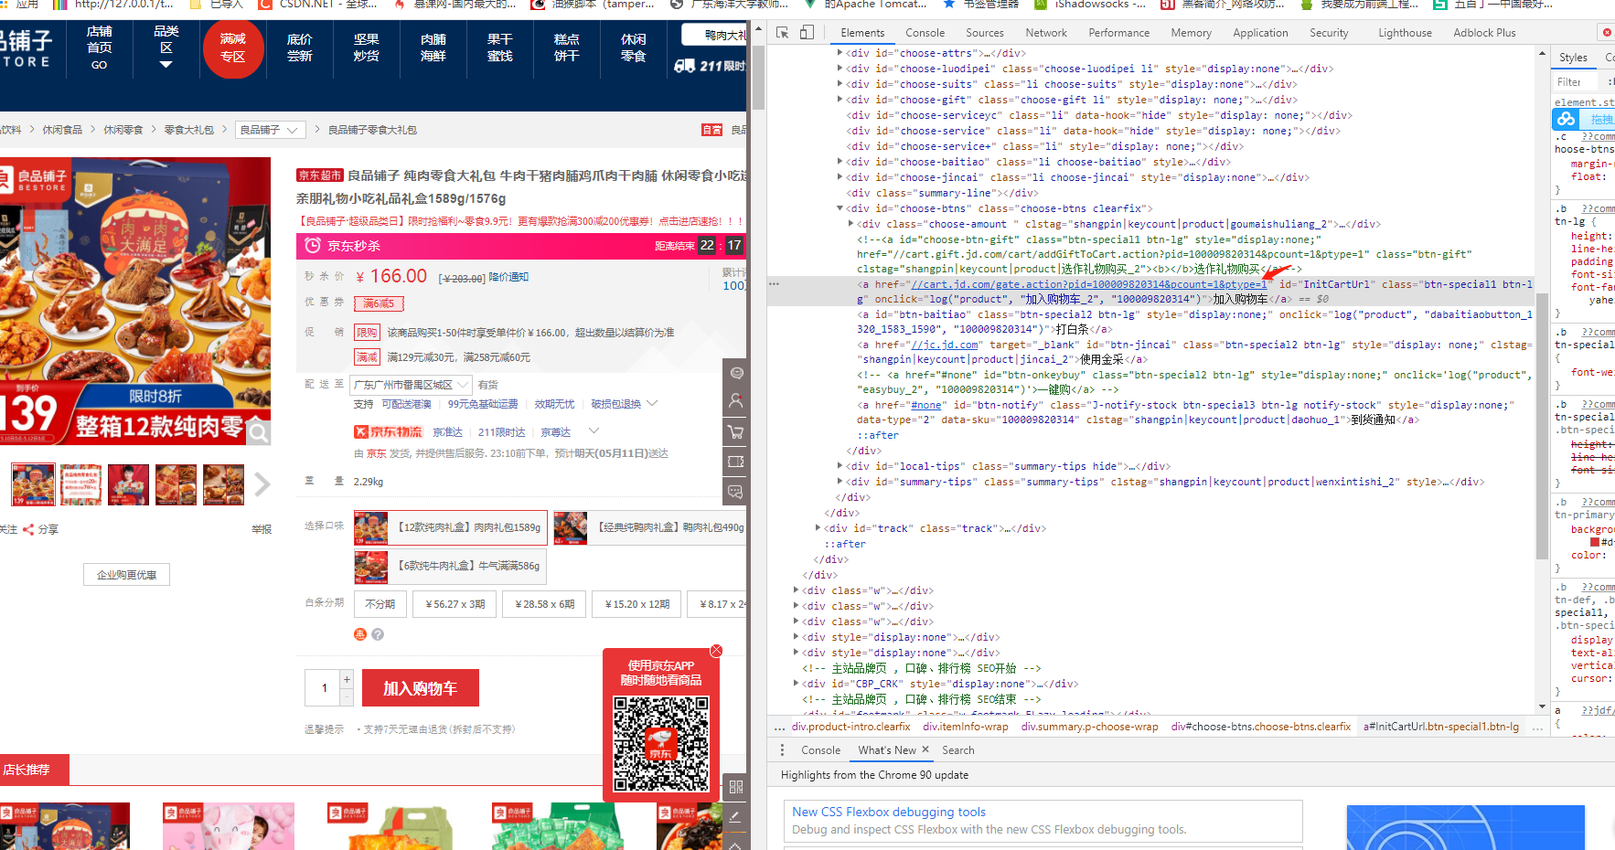The height and width of the screenshot is (850, 1615).
Task: Close the What's New drawer tab
Action: click(925, 749)
